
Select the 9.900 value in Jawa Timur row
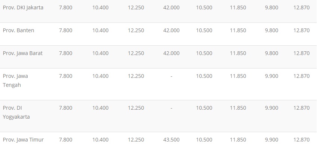pos(271,140)
